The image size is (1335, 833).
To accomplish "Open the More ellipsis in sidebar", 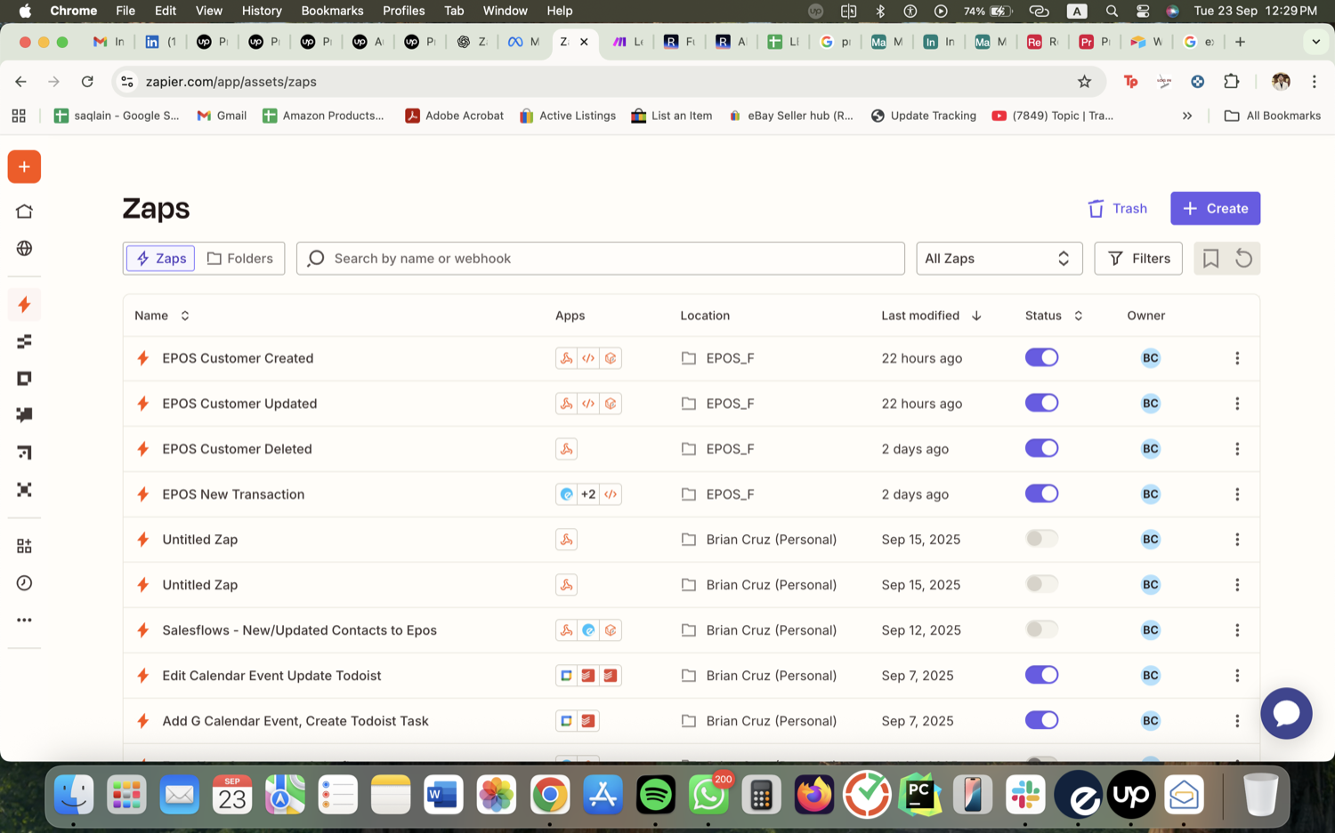I will (24, 620).
